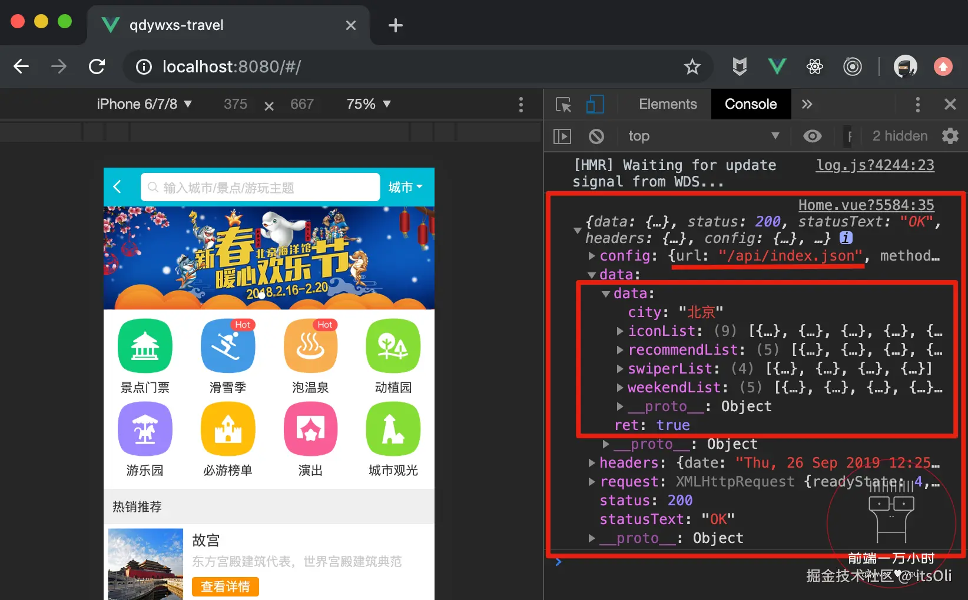This screenshot has height=600, width=968.
Task: Collapse the logged response object
Action: coord(578,230)
